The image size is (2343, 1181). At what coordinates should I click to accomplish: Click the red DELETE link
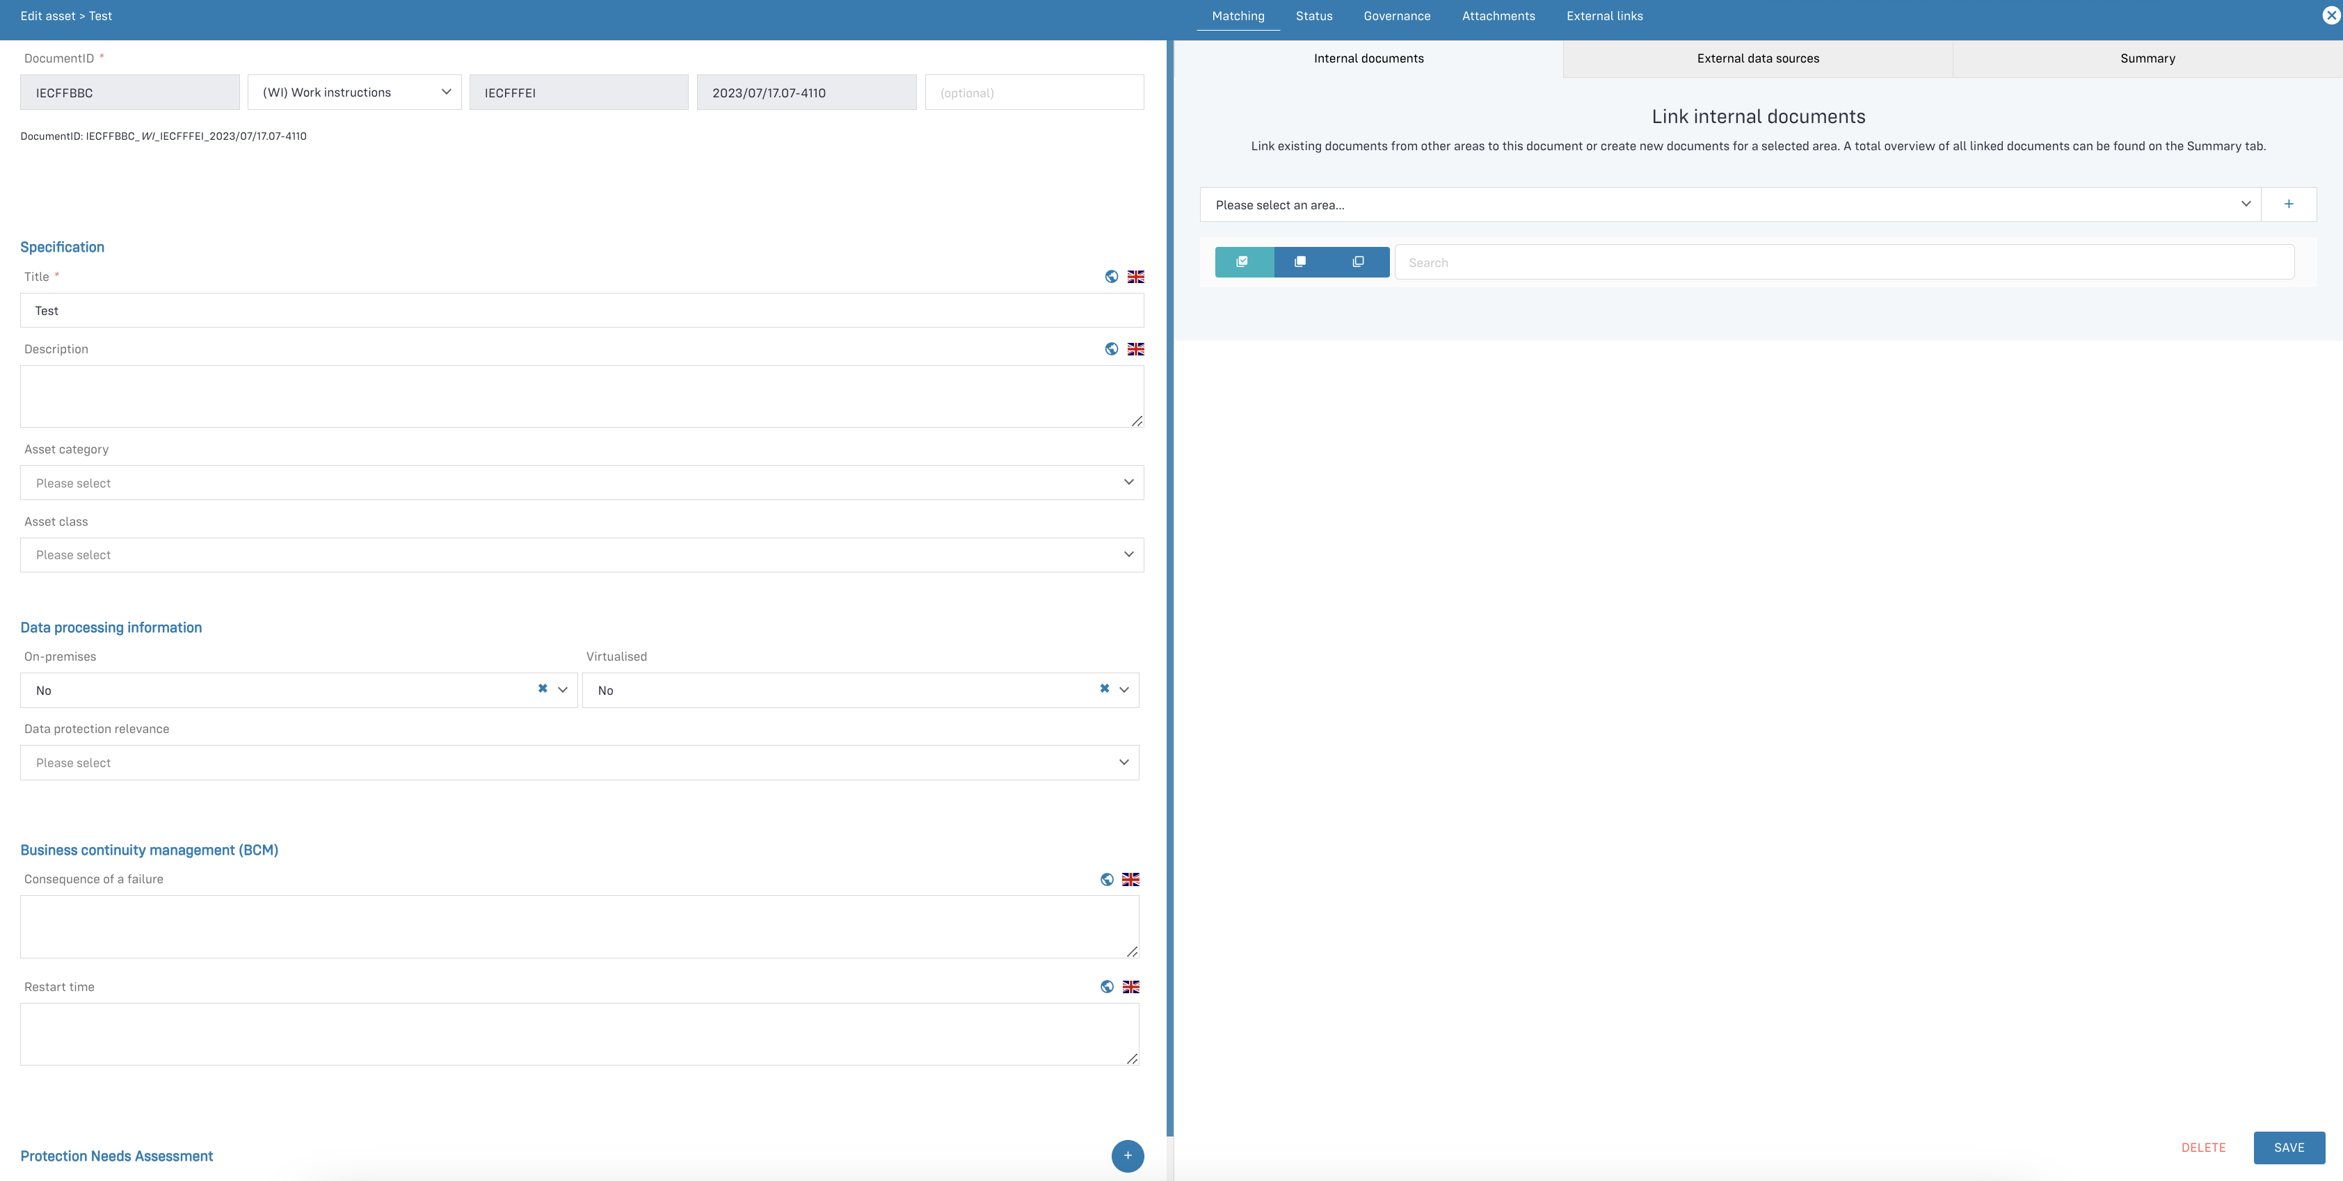click(2202, 1148)
